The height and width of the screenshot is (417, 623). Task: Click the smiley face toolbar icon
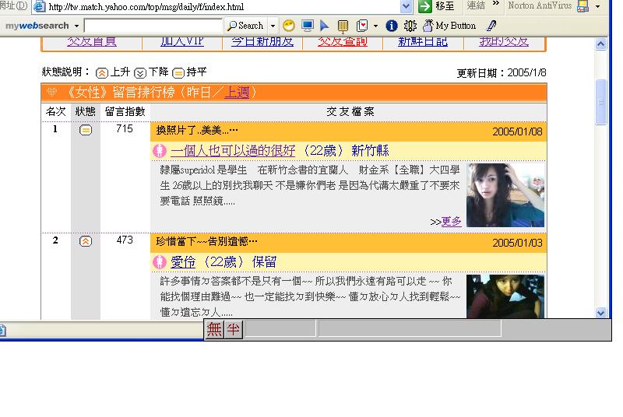289,26
